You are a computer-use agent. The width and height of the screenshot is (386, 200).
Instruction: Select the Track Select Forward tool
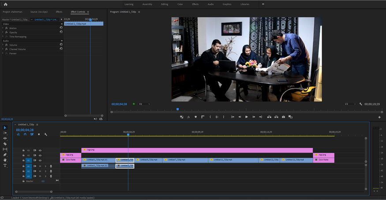pos(5,133)
